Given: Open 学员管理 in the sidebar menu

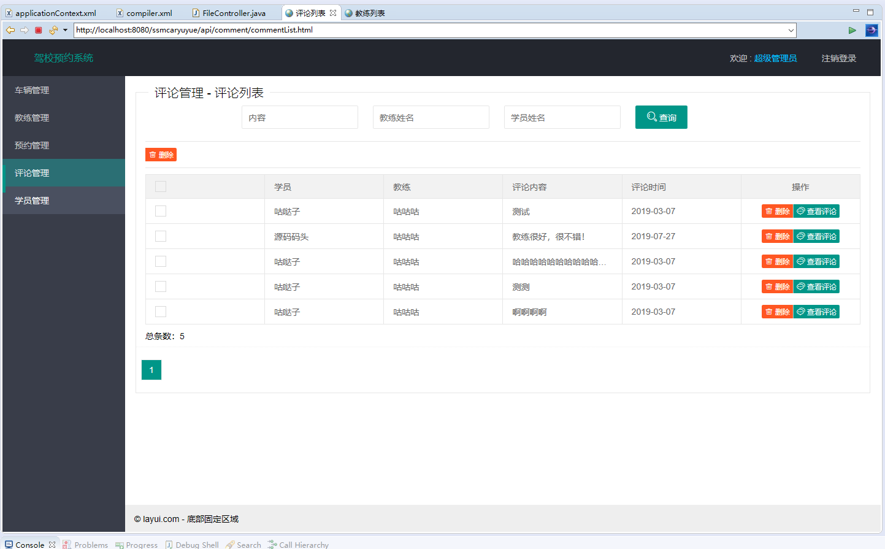Looking at the screenshot, I should pos(32,200).
